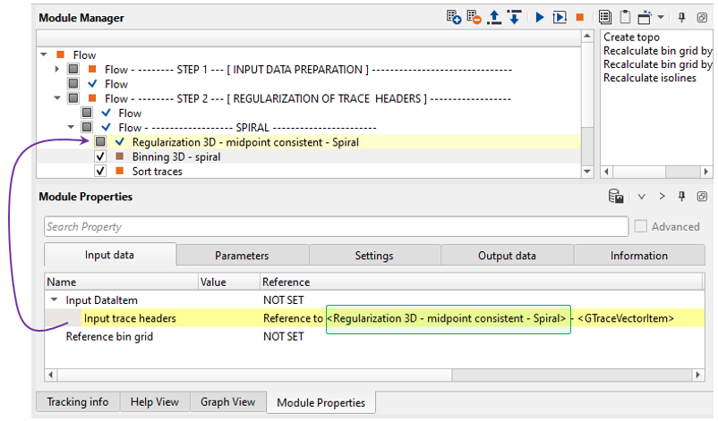Collapse the Input DataItem property group
Image resolution: width=718 pixels, height=421 pixels.
pos(55,300)
